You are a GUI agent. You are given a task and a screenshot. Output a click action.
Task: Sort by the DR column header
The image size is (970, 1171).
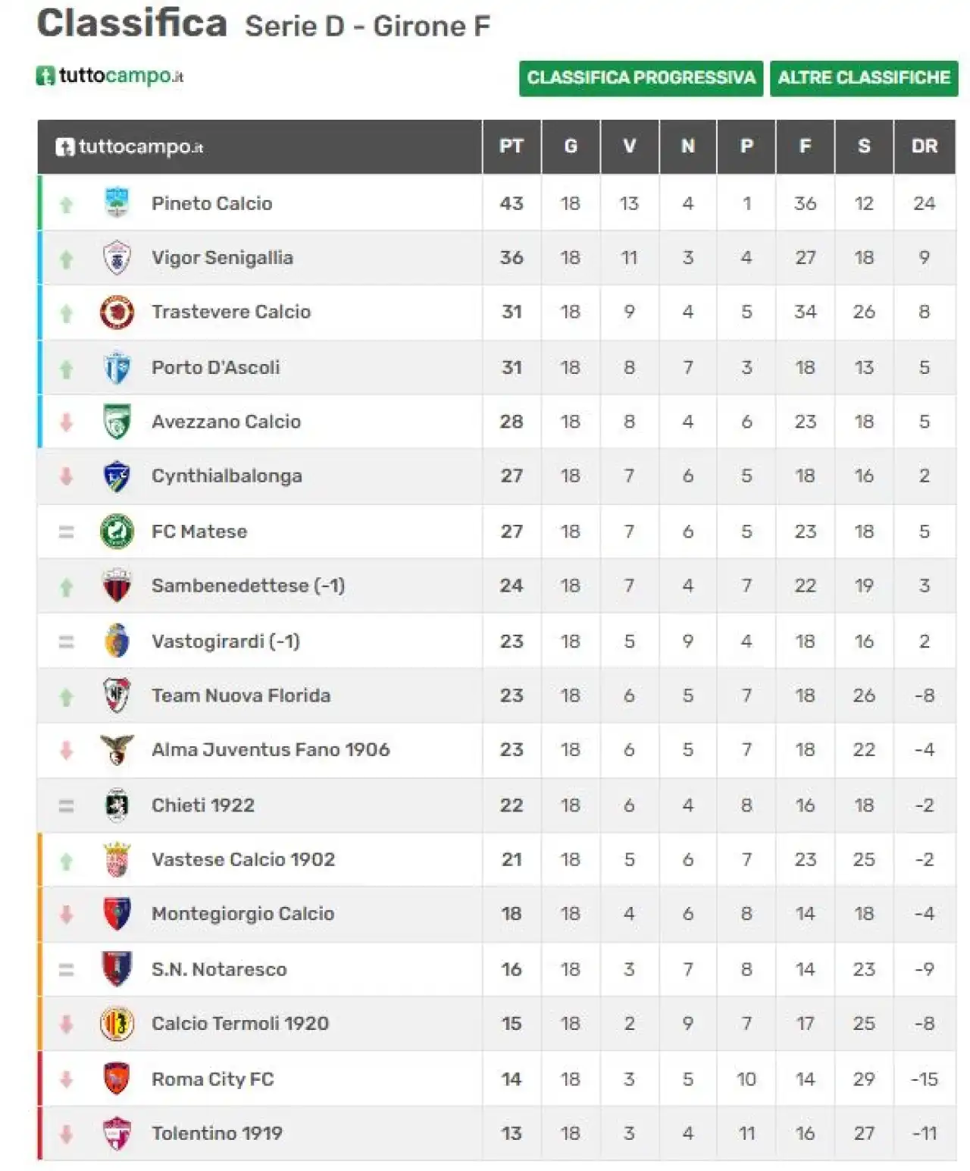click(925, 146)
